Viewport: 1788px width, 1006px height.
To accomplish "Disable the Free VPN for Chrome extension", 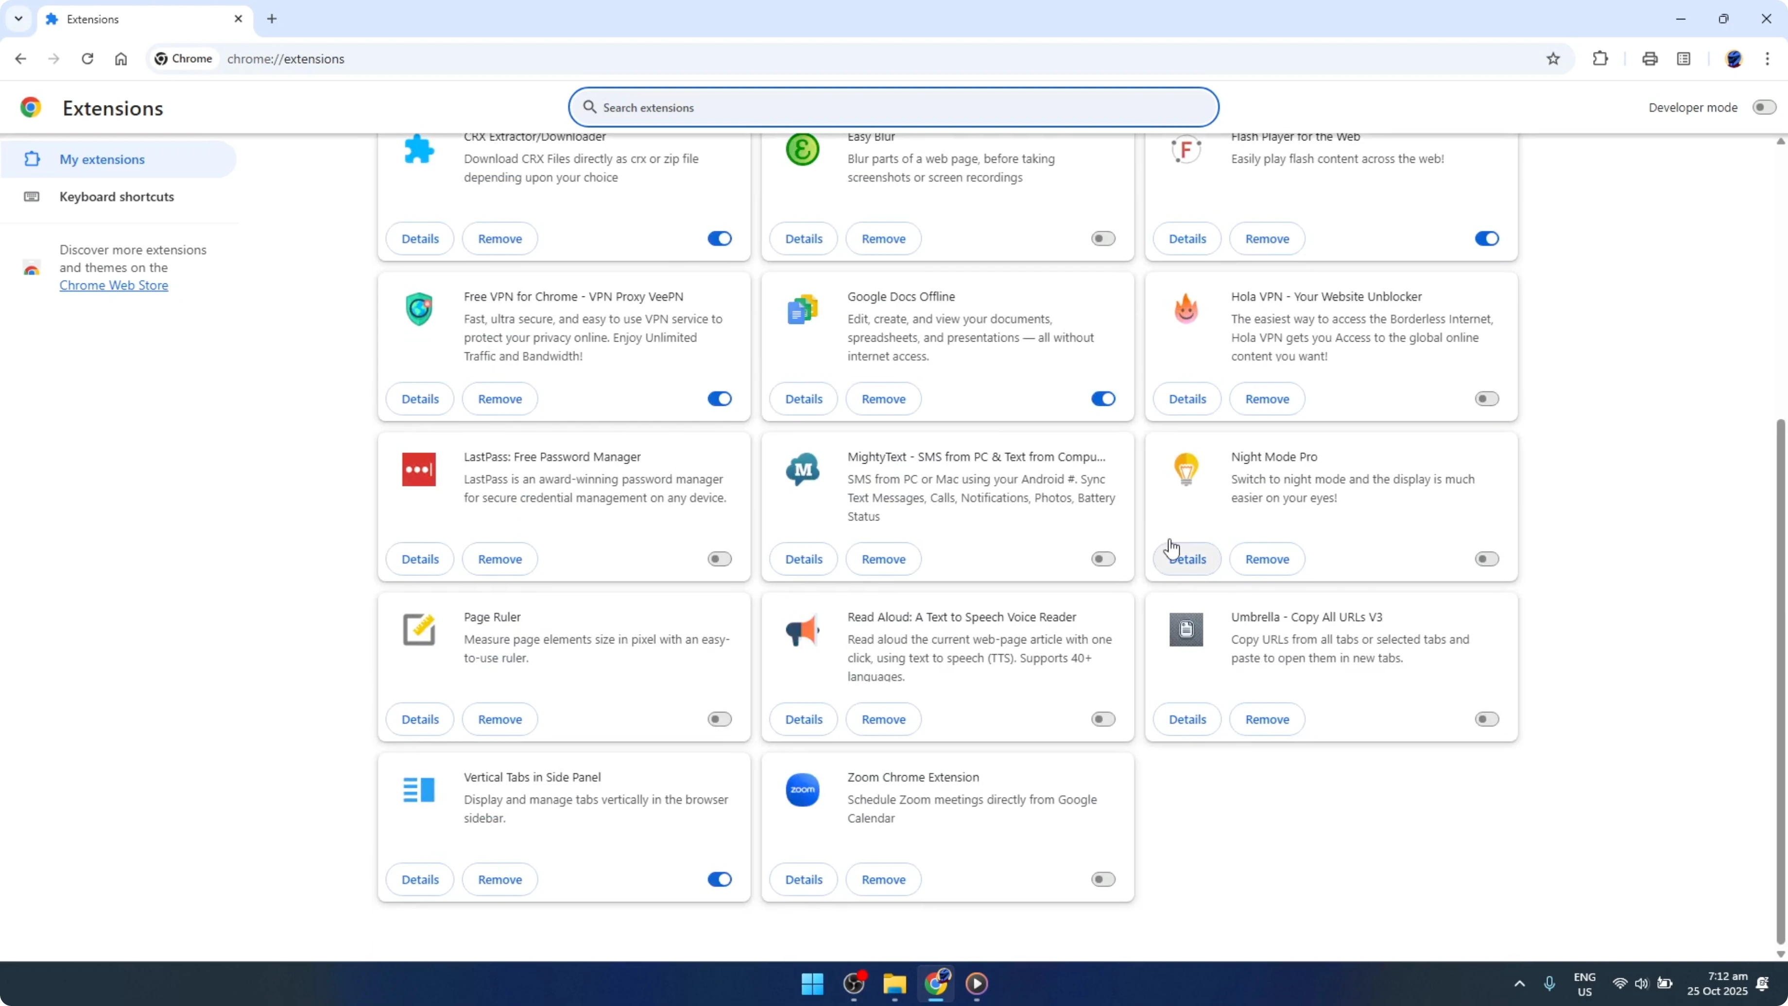I will pyautogui.click(x=719, y=399).
